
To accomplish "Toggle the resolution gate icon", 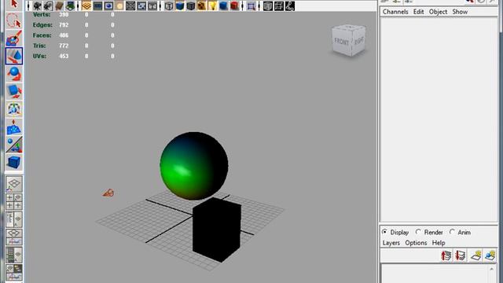I will [108, 6].
